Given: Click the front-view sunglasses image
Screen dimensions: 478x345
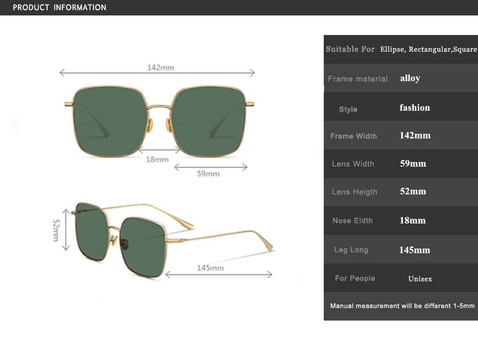Looking at the screenshot, I should click(159, 121).
